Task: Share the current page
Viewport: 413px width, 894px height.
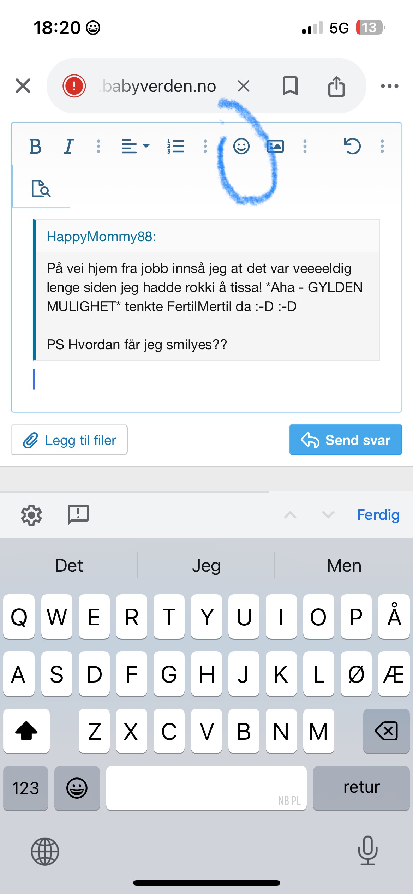Action: click(336, 86)
